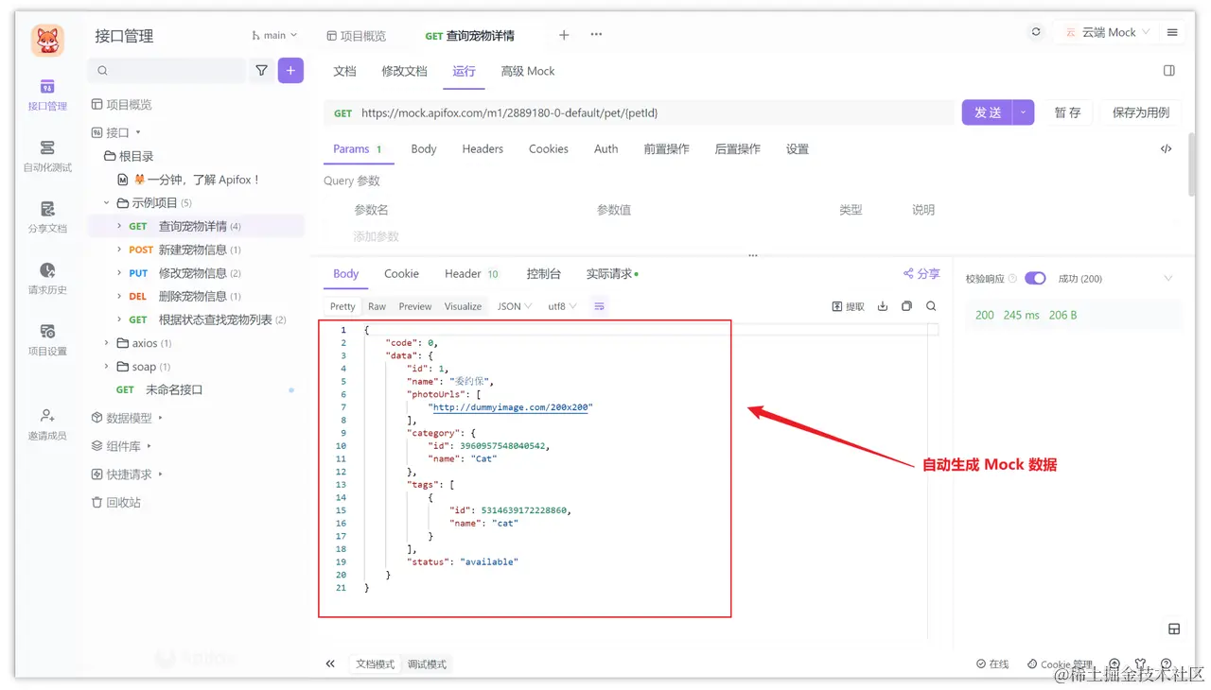Open 项目设置 in the left sidebar
The image size is (1211, 690).
coord(47,340)
